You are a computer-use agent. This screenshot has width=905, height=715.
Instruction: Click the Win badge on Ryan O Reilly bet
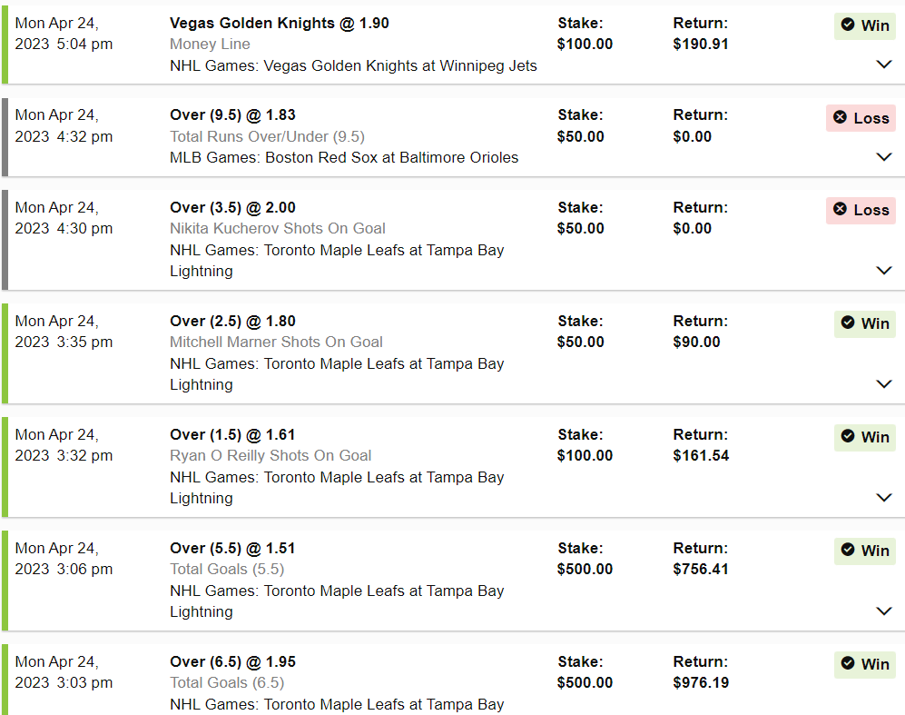pyautogui.click(x=864, y=437)
